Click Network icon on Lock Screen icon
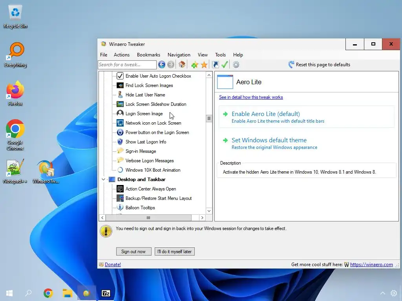The width and height of the screenshot is (402, 301). [120, 123]
